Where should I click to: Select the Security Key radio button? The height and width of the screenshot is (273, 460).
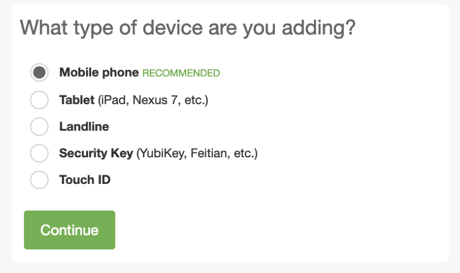coord(39,154)
